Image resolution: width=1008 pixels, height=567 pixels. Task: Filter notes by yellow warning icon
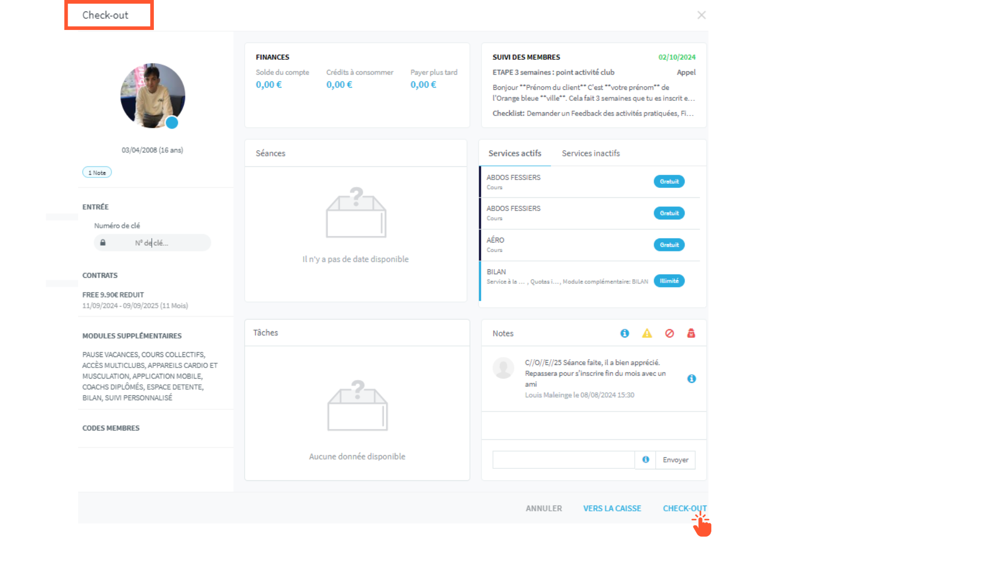pos(647,333)
